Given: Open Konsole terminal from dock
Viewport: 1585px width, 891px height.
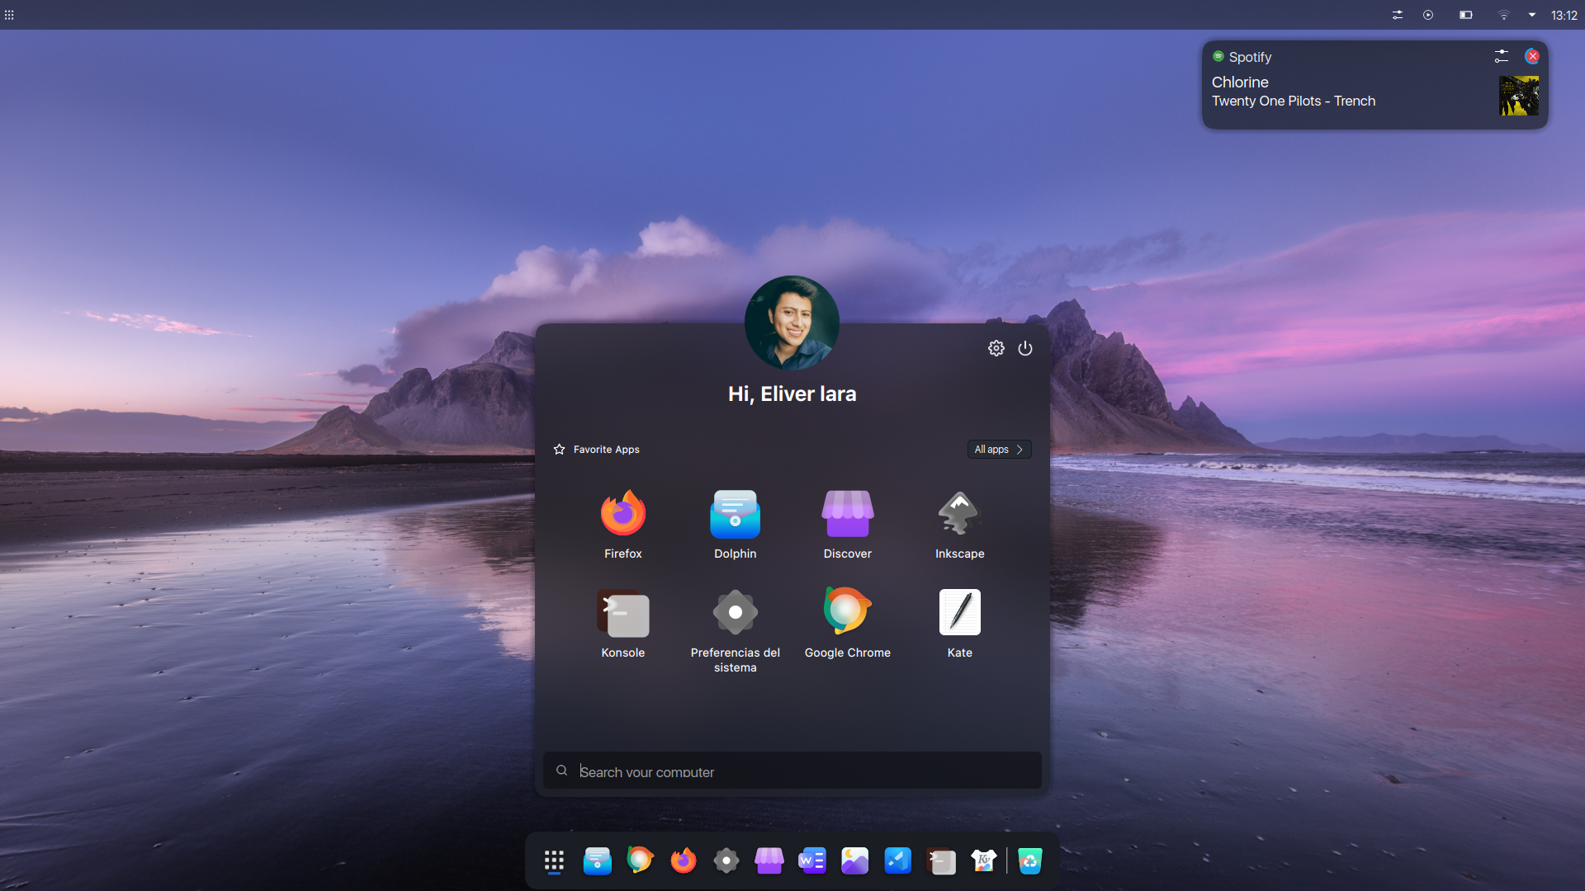Looking at the screenshot, I should pyautogui.click(x=940, y=861).
